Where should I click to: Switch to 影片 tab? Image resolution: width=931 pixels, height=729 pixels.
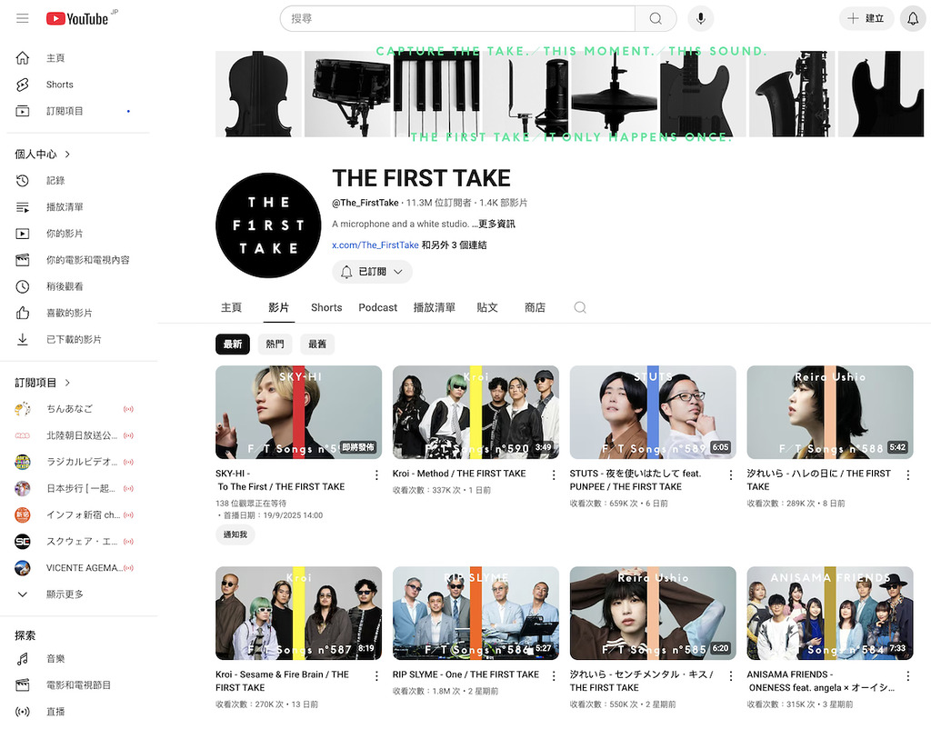[x=278, y=307]
